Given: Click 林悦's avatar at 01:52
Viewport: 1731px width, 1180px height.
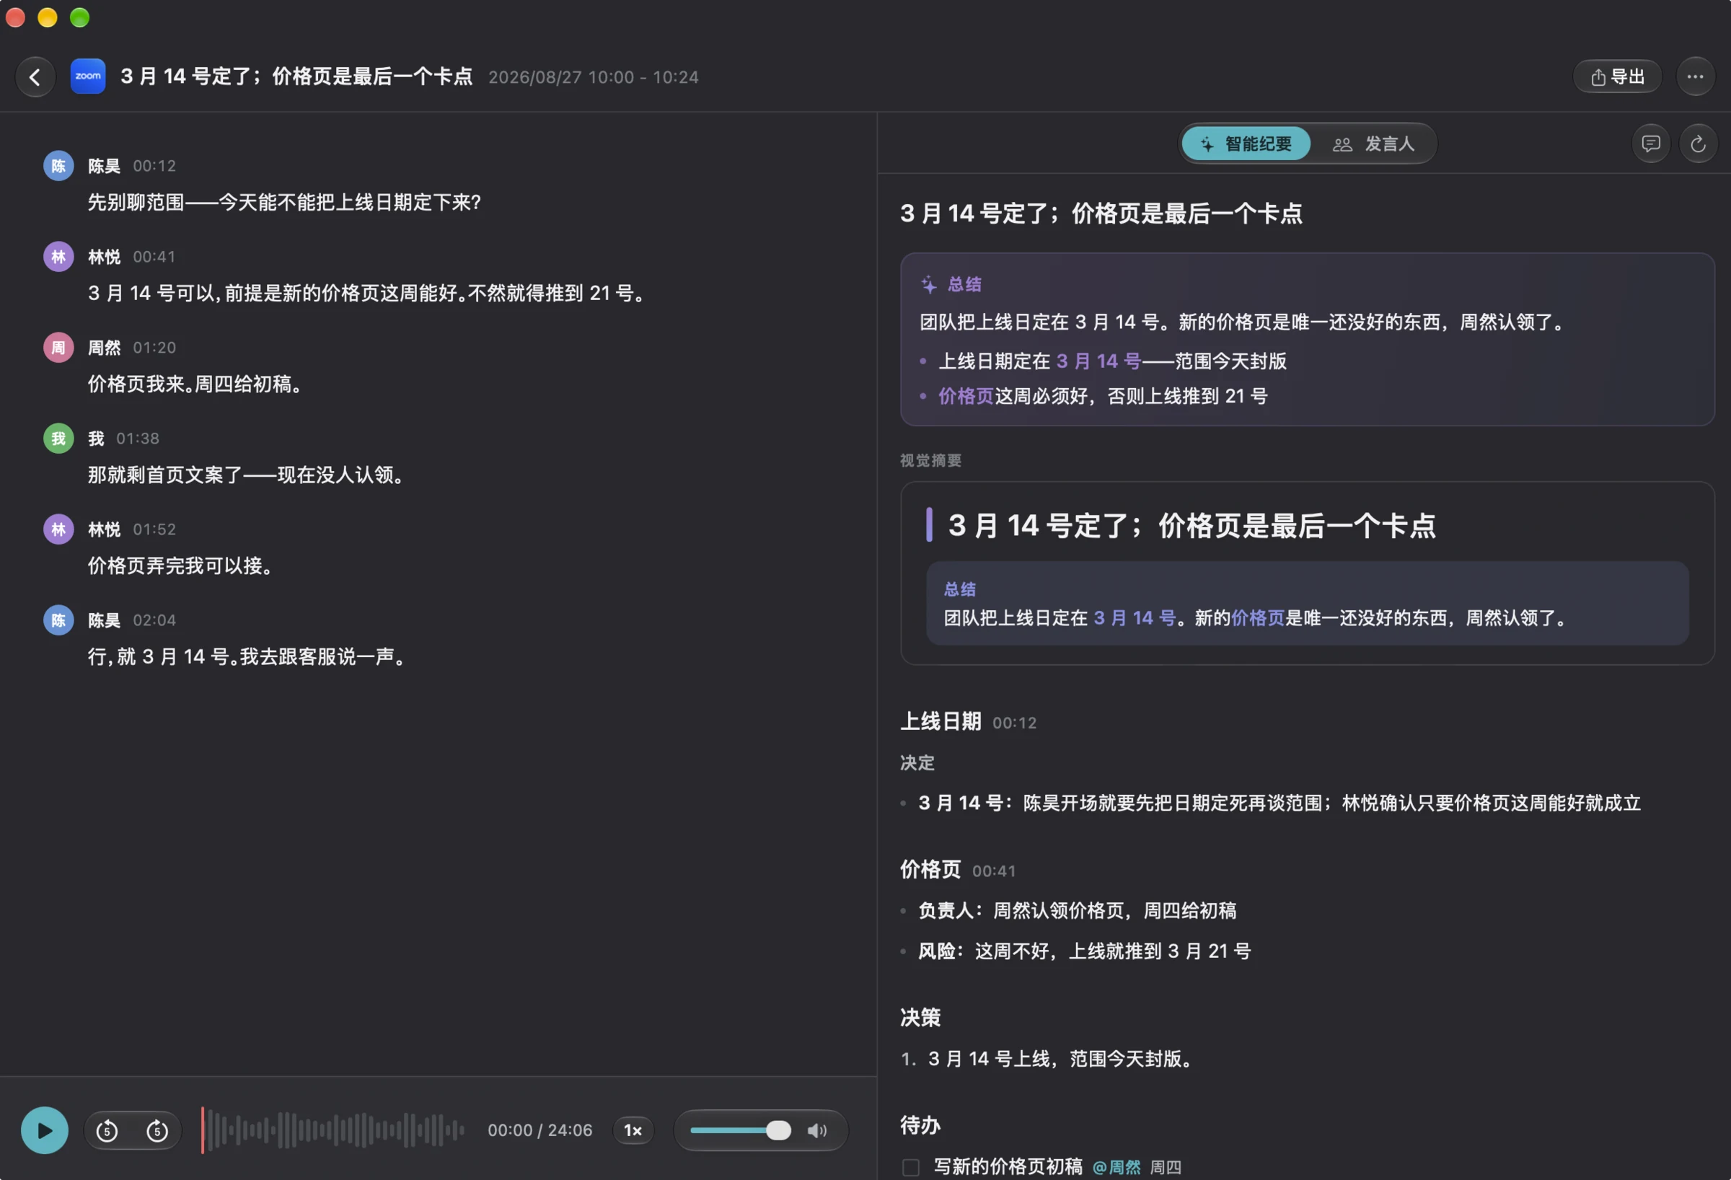Looking at the screenshot, I should (58, 529).
